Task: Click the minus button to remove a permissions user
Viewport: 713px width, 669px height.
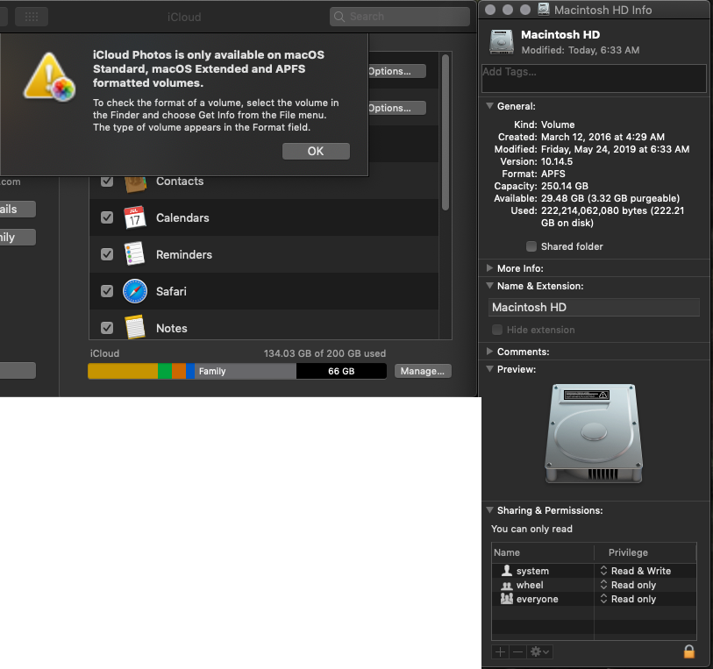Action: (x=518, y=651)
